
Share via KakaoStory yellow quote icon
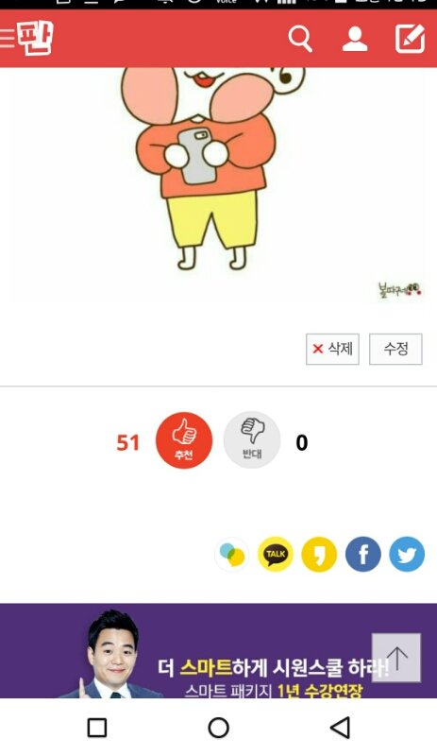click(x=319, y=554)
